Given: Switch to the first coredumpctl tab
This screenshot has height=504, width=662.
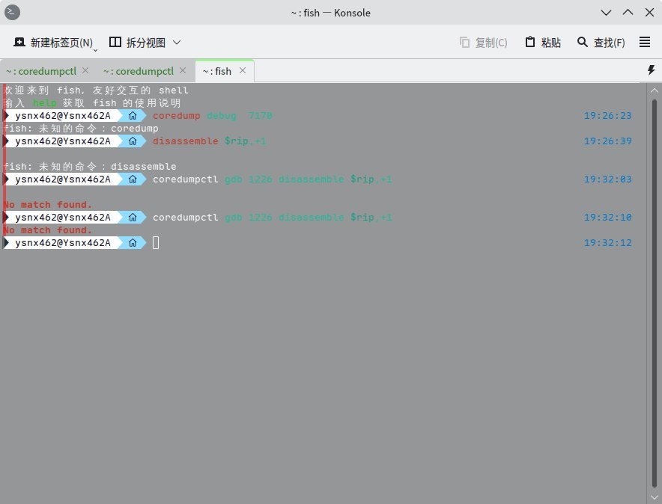Looking at the screenshot, I should point(40,71).
